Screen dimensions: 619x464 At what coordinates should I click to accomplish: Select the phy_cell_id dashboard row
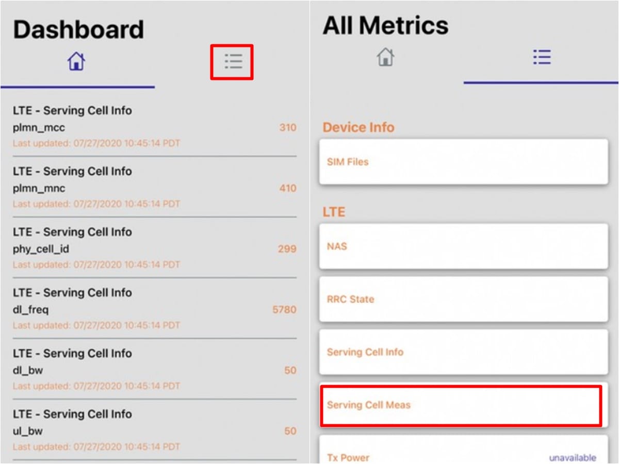click(x=155, y=248)
